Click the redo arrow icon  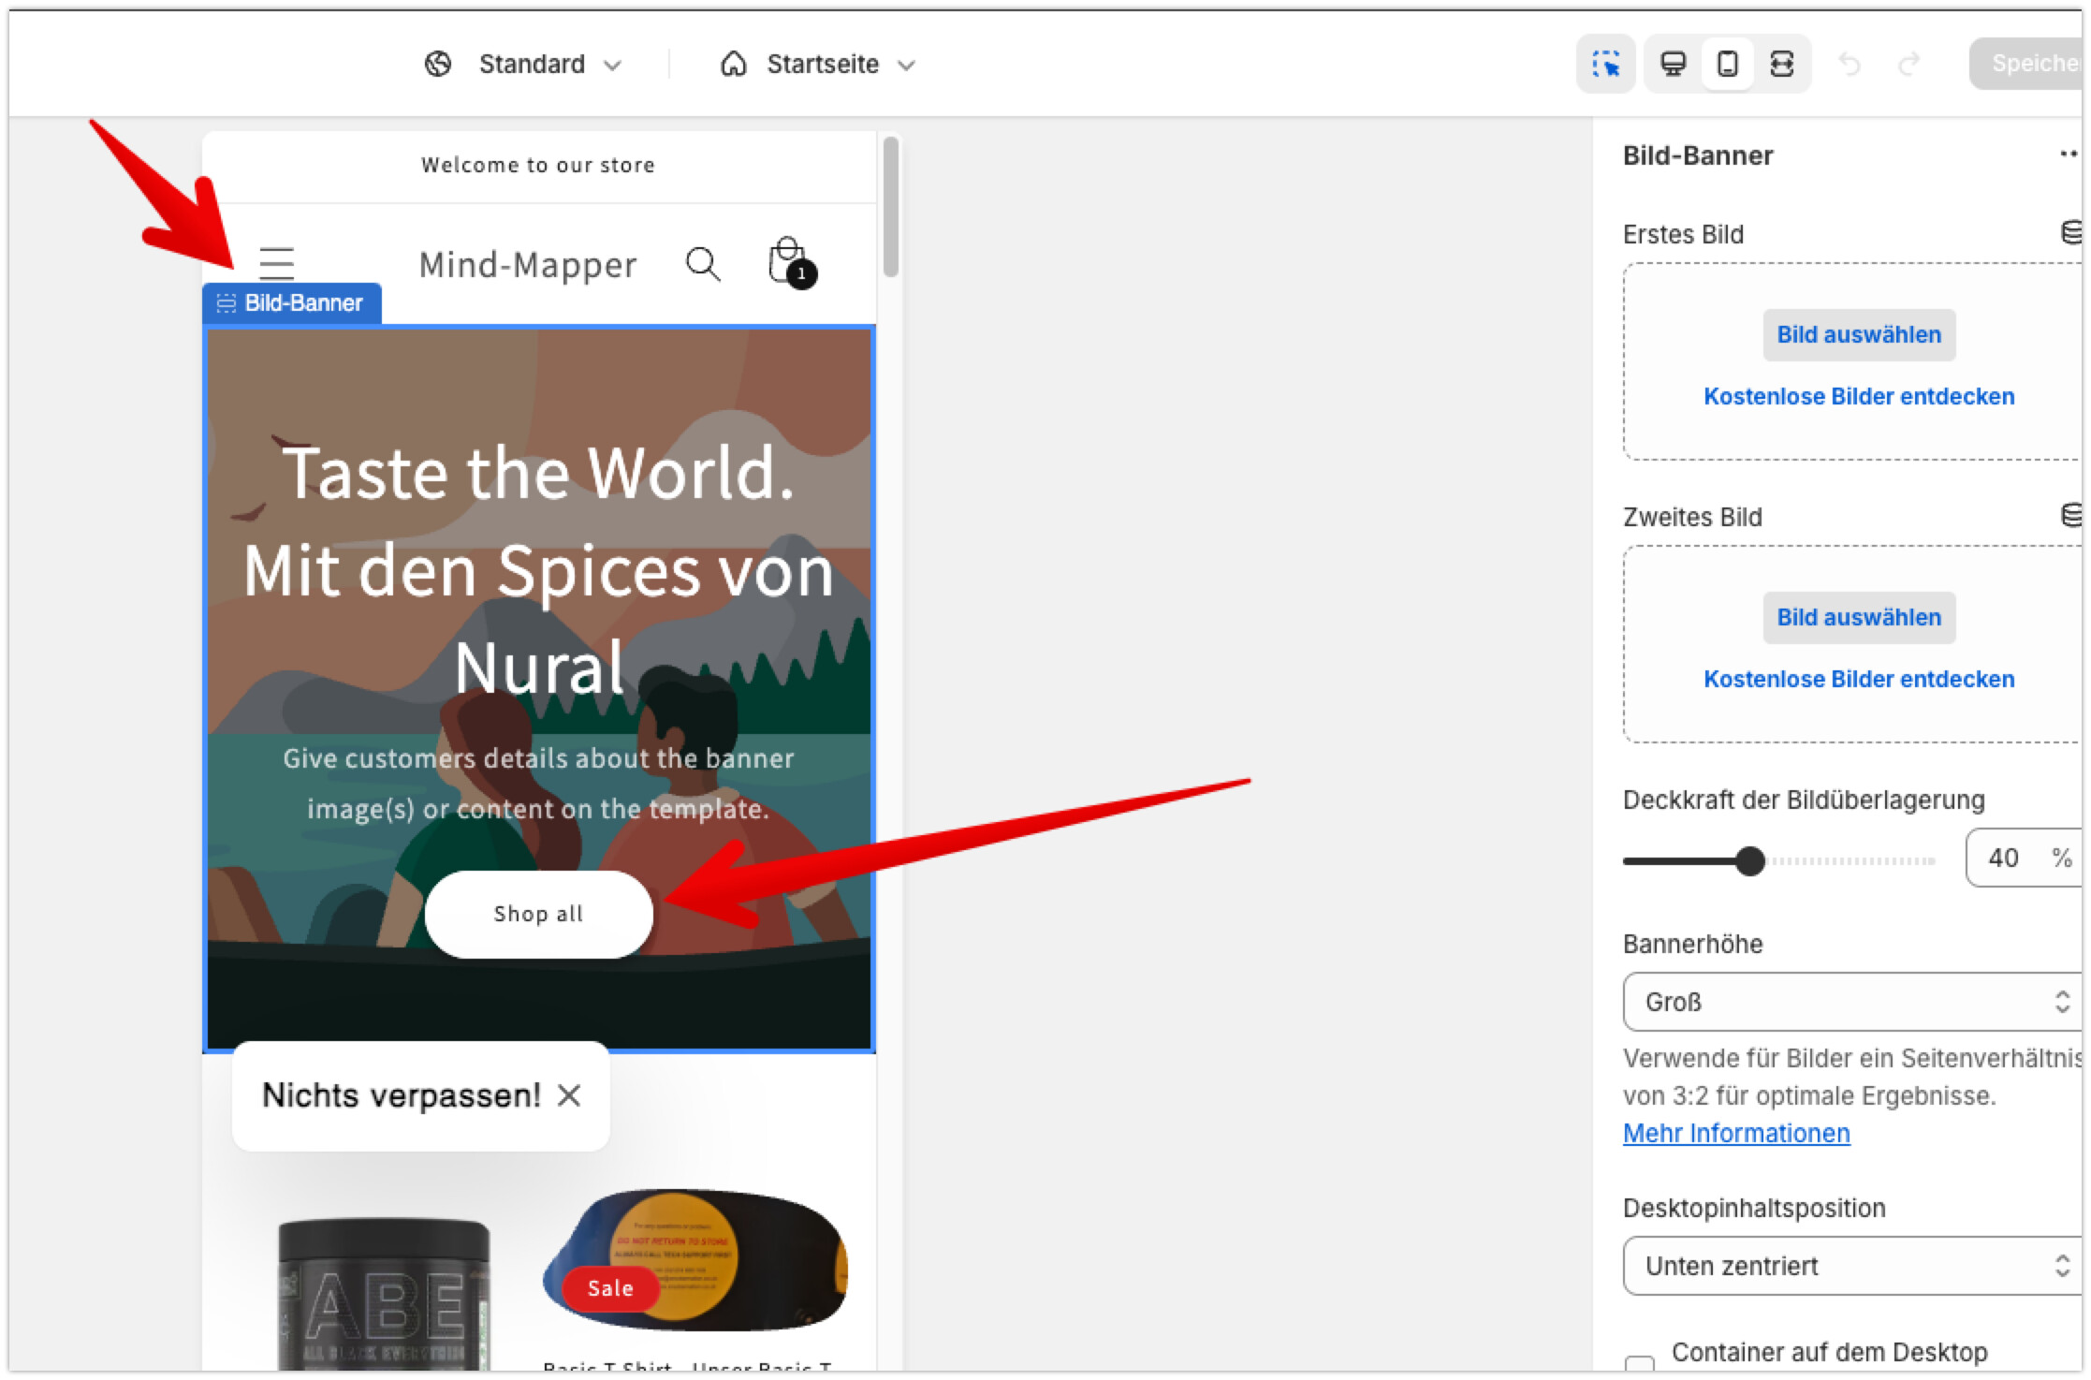tap(1909, 64)
